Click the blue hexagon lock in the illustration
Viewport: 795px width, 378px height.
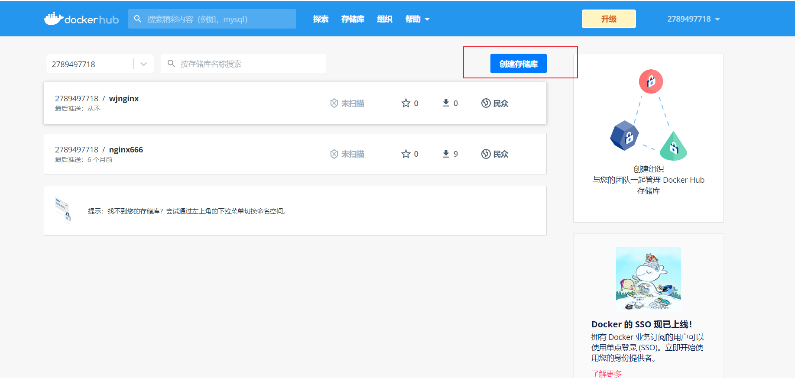point(624,136)
